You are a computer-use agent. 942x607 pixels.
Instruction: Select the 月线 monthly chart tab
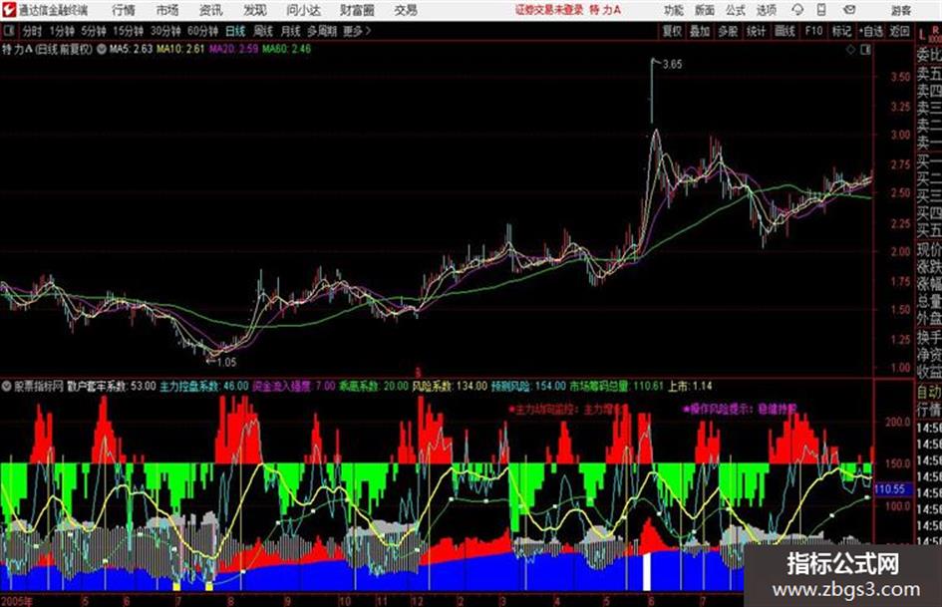(x=291, y=31)
